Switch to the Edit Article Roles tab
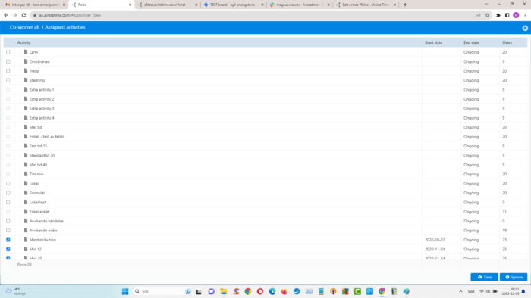Image resolution: width=531 pixels, height=298 pixels. click(x=365, y=5)
